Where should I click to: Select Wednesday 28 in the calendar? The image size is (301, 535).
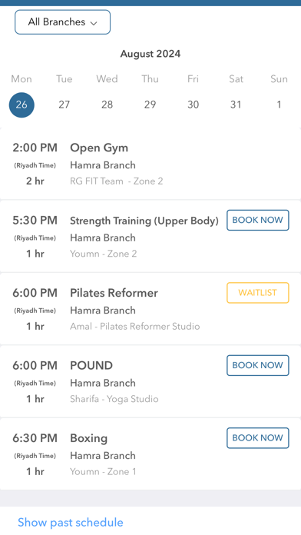[107, 105]
